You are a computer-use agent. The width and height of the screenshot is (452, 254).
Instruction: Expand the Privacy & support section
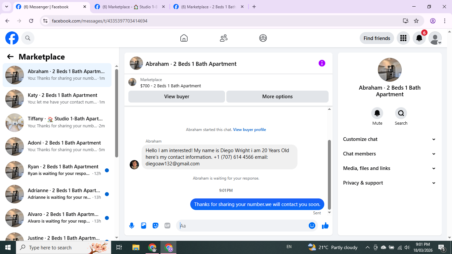pos(389,183)
